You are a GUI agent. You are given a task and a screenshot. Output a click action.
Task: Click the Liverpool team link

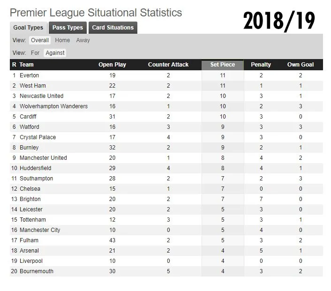tap(31, 261)
